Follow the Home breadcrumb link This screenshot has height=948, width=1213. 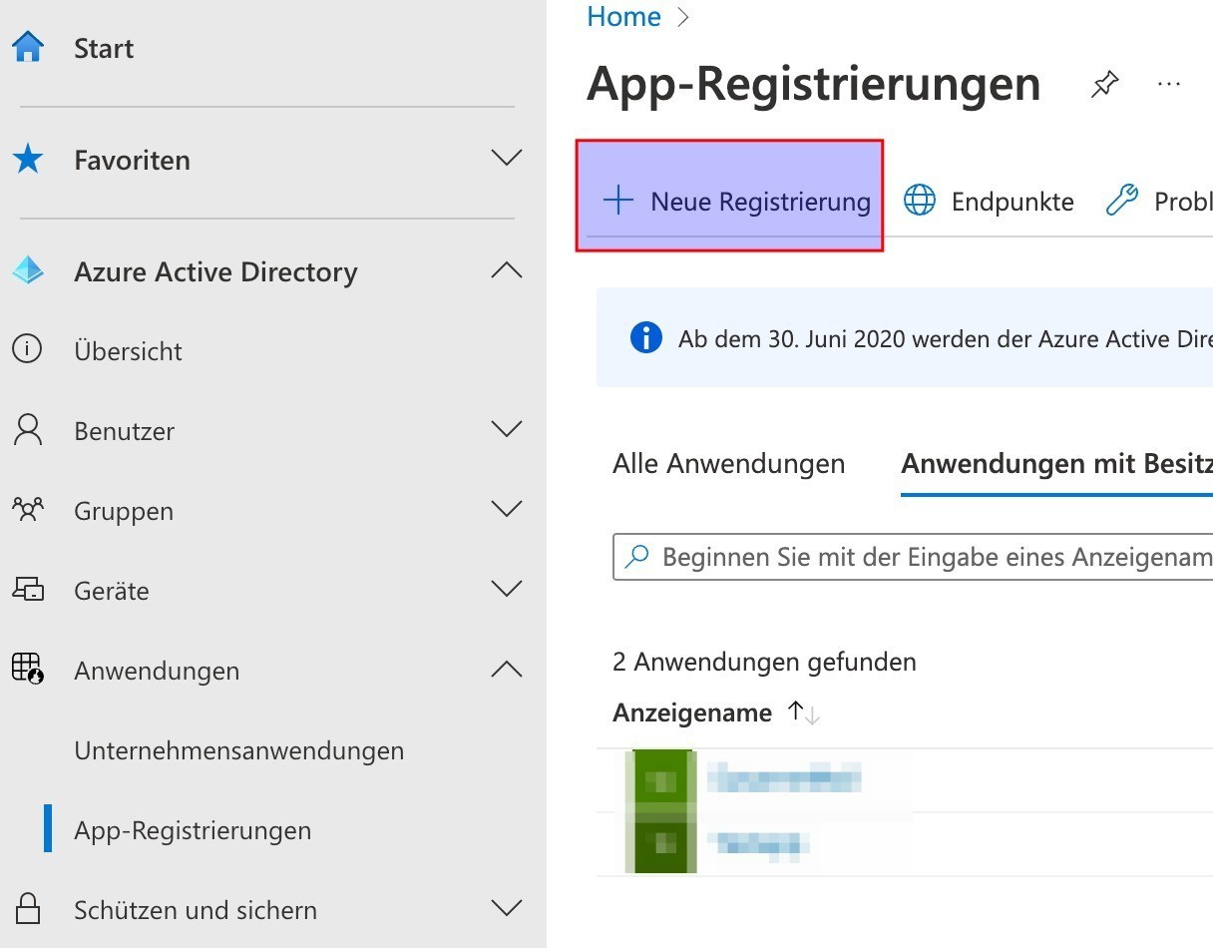pyautogui.click(x=623, y=17)
